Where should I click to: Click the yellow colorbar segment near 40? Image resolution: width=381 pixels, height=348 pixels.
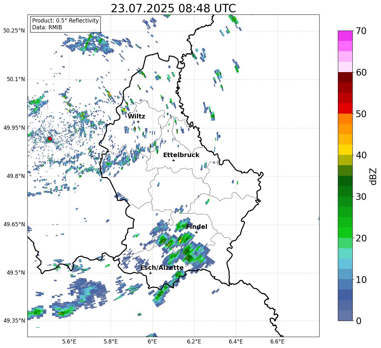(345, 150)
